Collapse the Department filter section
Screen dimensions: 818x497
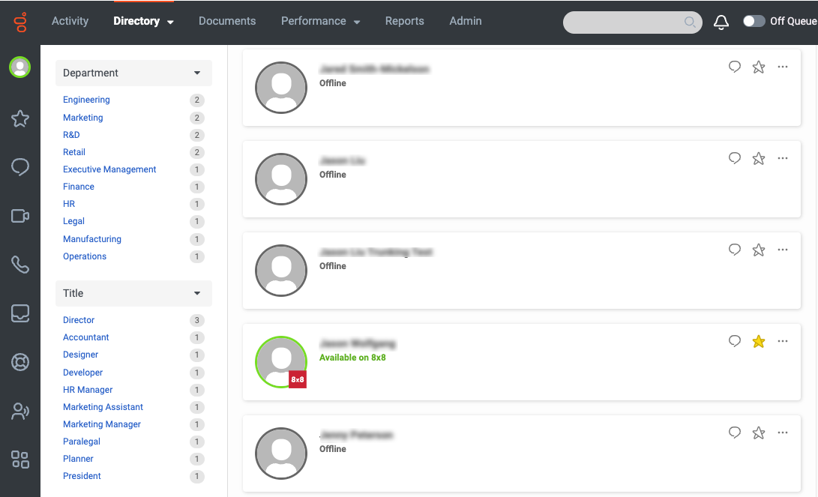196,73
